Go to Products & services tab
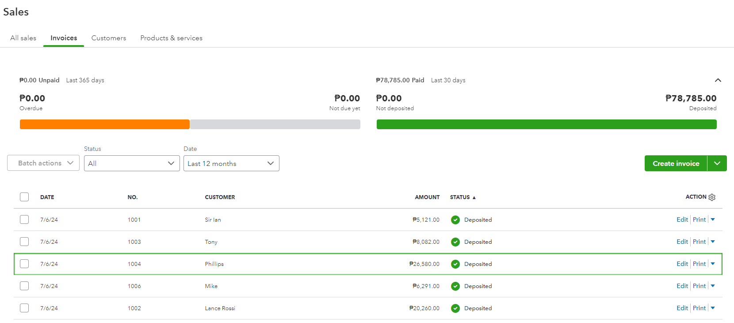The height and width of the screenshot is (323, 734). tap(171, 38)
